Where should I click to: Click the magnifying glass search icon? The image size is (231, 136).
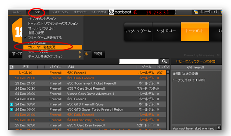[x=165, y=61]
